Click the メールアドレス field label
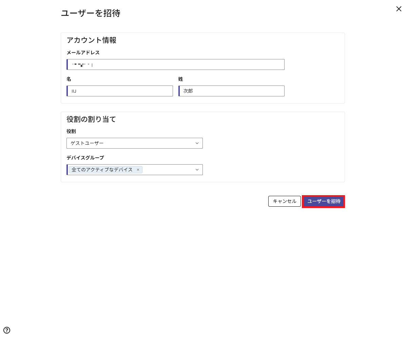 point(83,53)
